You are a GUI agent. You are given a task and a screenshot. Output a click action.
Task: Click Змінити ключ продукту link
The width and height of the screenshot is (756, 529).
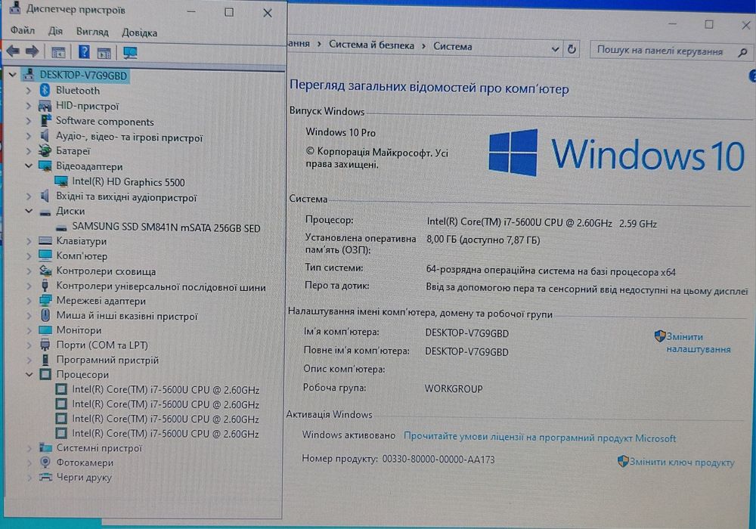(682, 462)
